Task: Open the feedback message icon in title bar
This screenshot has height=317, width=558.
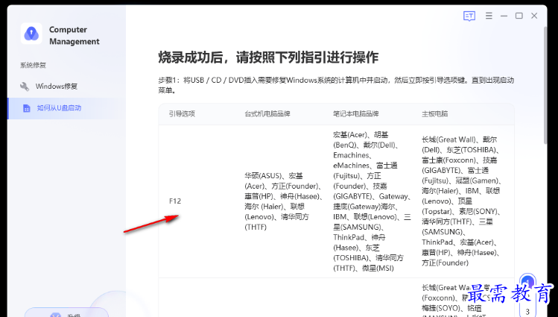Action: coord(469,16)
